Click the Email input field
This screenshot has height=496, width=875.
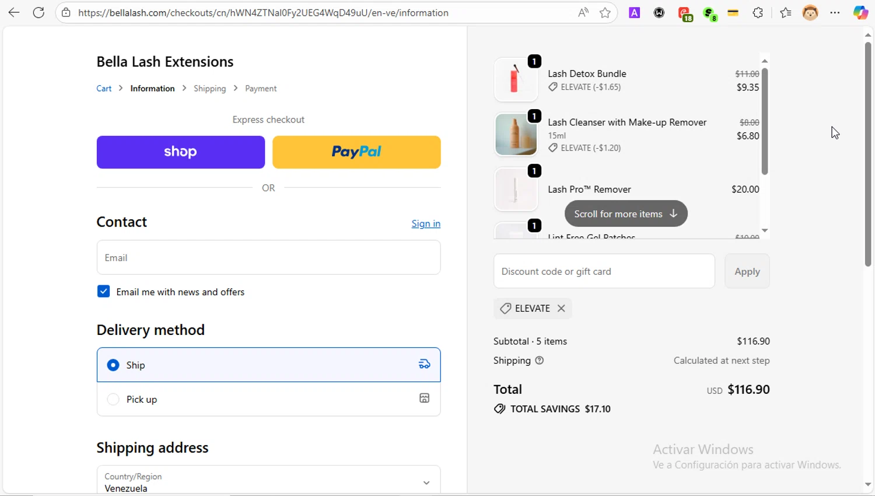[268, 257]
